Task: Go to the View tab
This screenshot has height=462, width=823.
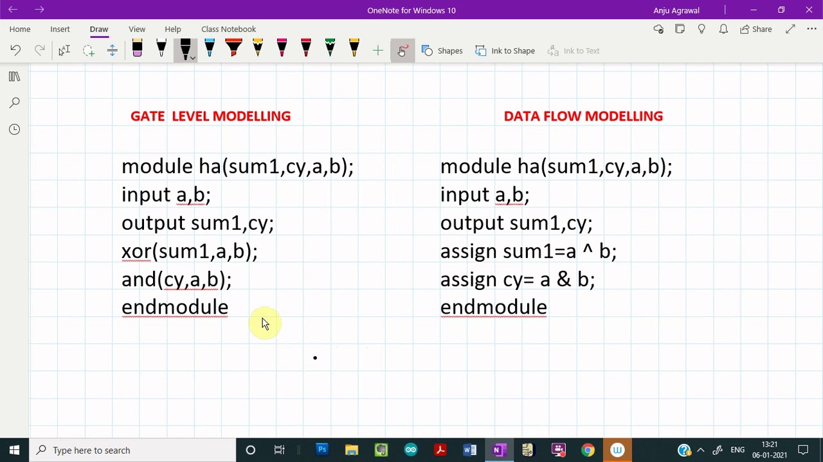Action: point(137,29)
